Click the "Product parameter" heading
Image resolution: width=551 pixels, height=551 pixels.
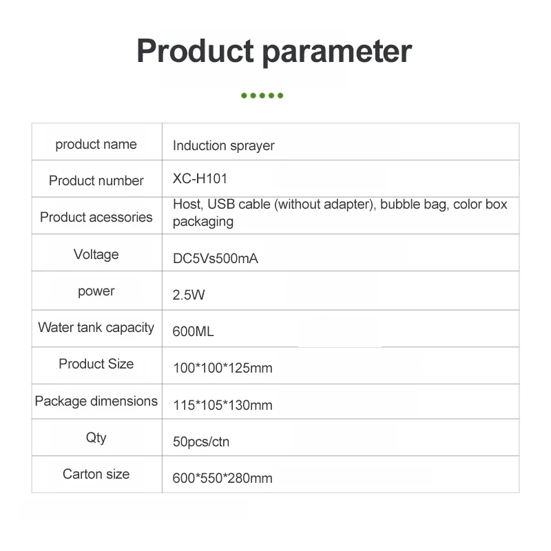click(x=274, y=52)
